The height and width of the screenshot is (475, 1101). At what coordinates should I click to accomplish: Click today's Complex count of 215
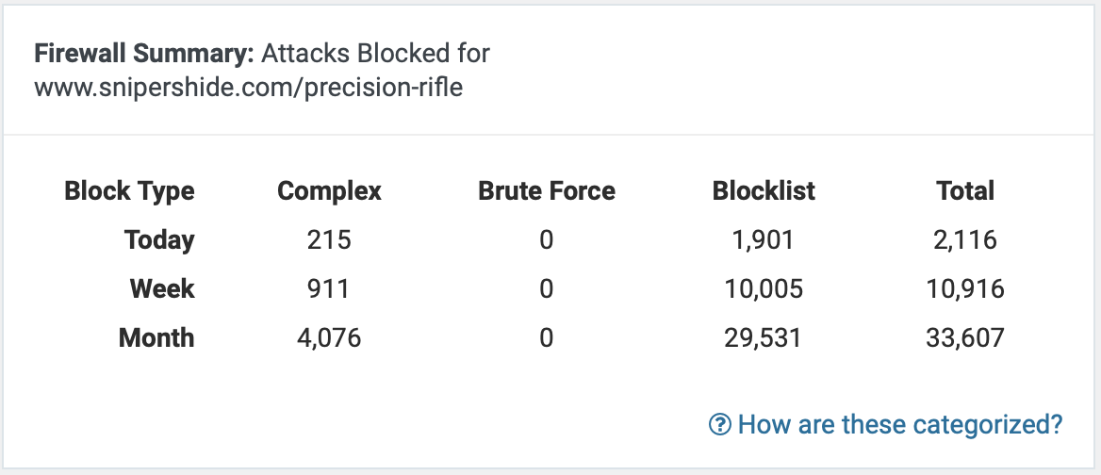tap(329, 240)
